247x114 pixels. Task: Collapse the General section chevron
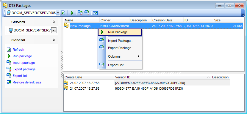pyautogui.click(x=54, y=40)
